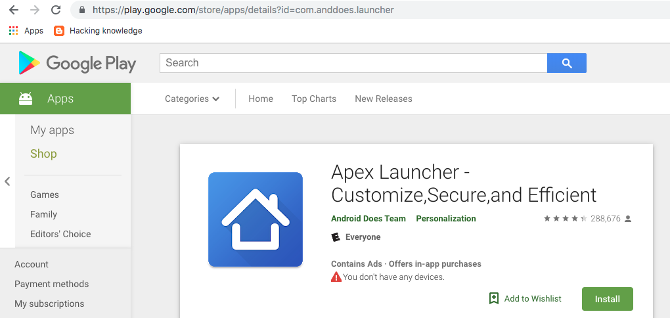The width and height of the screenshot is (670, 318).
Task: Open Editors' Choice in the sidebar
Action: point(60,234)
